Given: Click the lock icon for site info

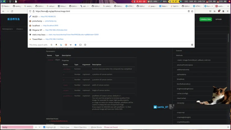Looking at the screenshot, I should click(34, 11).
